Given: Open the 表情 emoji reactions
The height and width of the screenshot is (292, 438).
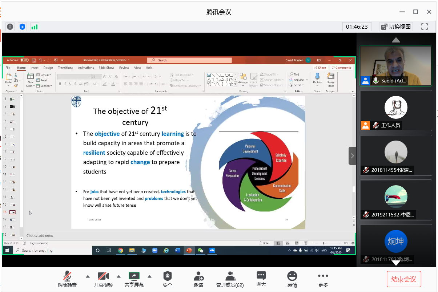Looking at the screenshot, I should (x=292, y=279).
